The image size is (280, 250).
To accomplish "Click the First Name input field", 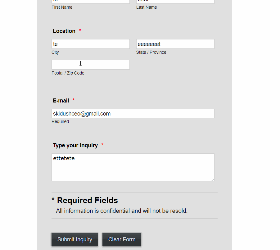I will point(90,1).
